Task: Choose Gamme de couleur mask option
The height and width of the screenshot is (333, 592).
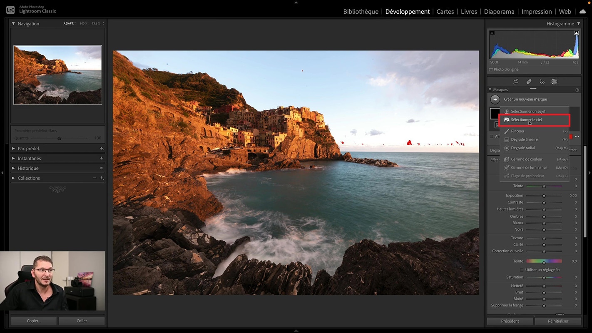Action: point(535,159)
